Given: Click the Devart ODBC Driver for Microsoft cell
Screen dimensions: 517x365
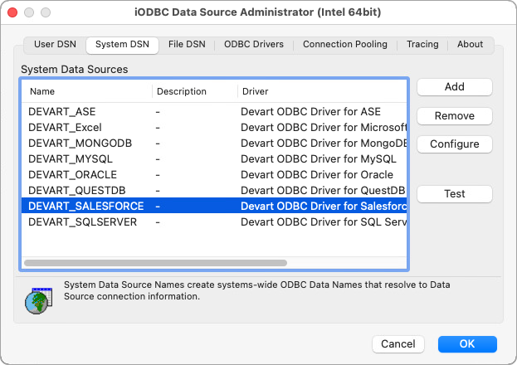Looking at the screenshot, I should point(324,127).
